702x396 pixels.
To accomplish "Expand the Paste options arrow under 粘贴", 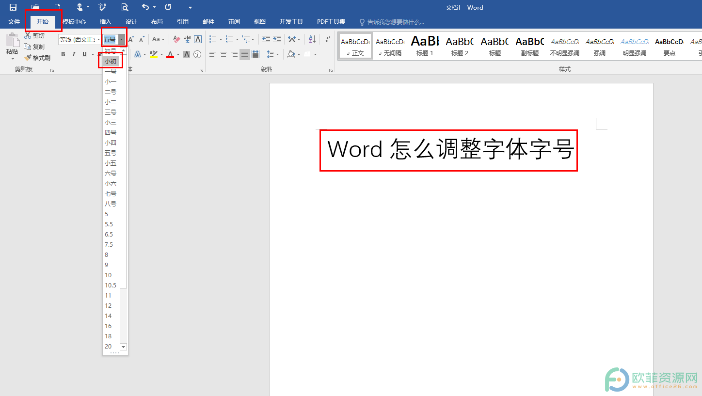I will coord(13,59).
